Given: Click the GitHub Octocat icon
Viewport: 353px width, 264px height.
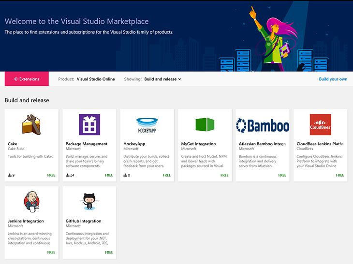Looking at the screenshot, I should tap(89, 202).
